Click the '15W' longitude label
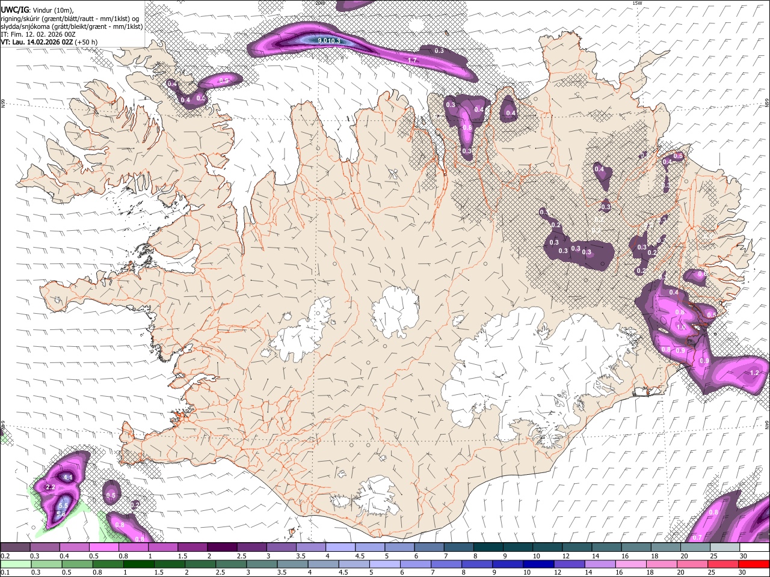Viewport: 770px width, 577px height. [637, 3]
